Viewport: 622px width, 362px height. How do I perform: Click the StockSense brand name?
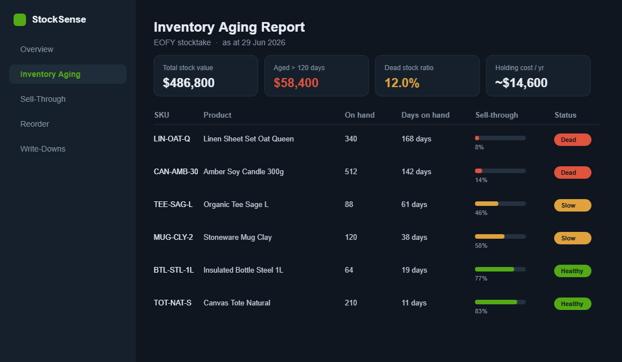click(x=59, y=19)
